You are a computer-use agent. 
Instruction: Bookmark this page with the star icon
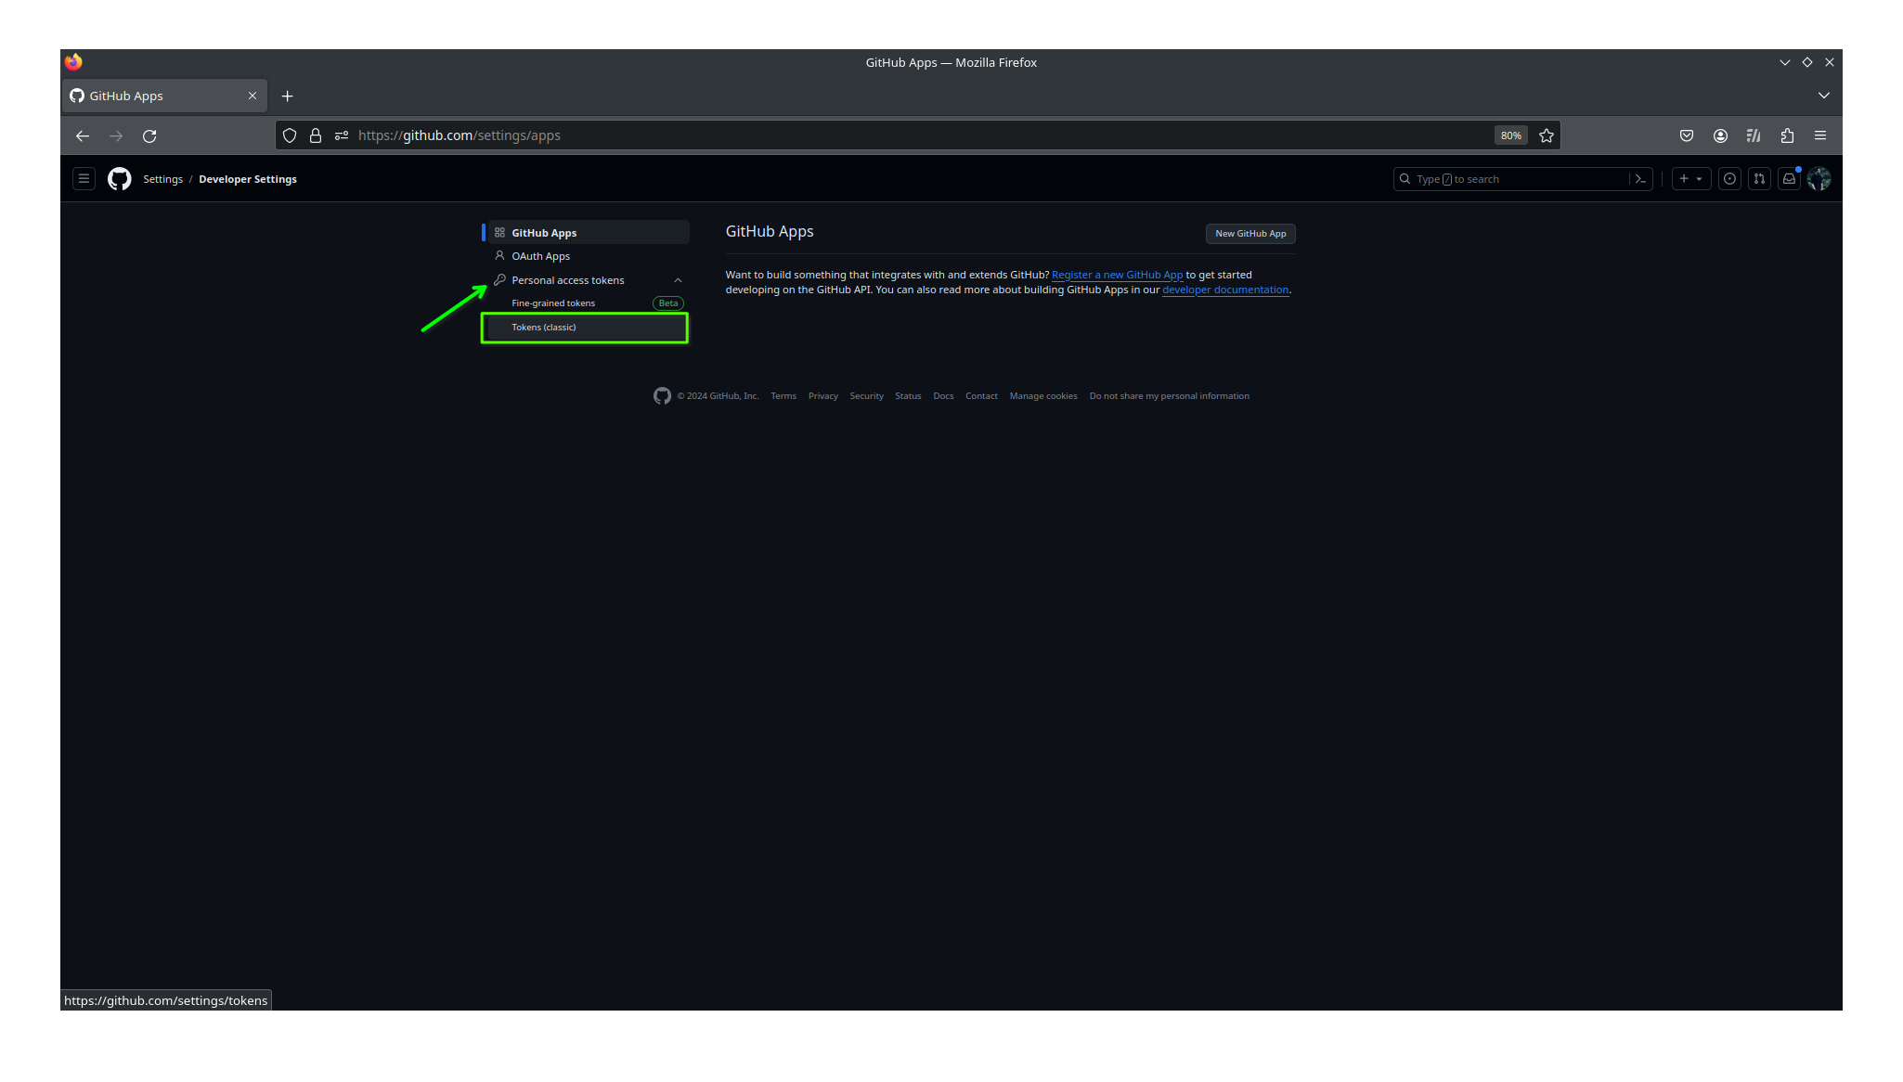(x=1547, y=135)
